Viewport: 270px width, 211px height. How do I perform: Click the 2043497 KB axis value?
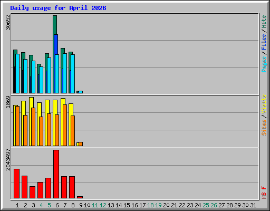[8, 160]
